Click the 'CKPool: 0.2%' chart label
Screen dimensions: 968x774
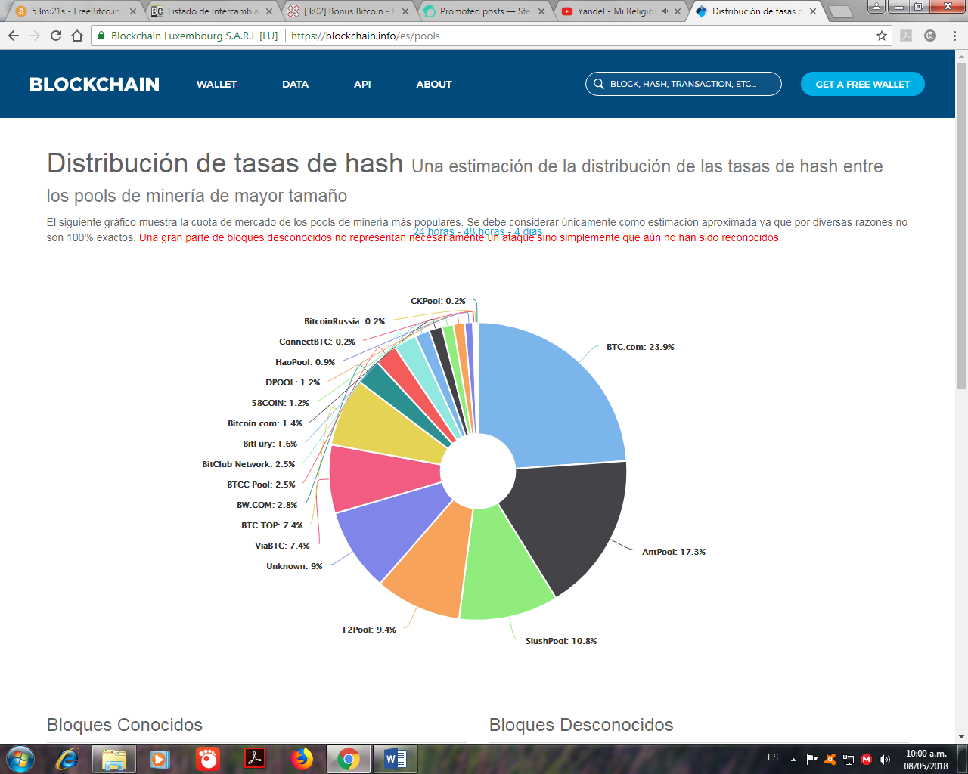pos(438,301)
